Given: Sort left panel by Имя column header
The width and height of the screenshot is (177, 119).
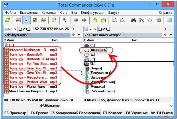Looking at the screenshot, I should 27,40.
